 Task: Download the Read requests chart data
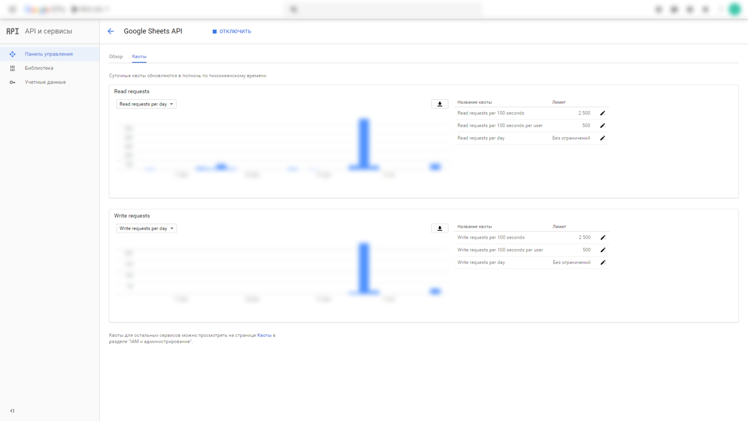tap(440, 104)
